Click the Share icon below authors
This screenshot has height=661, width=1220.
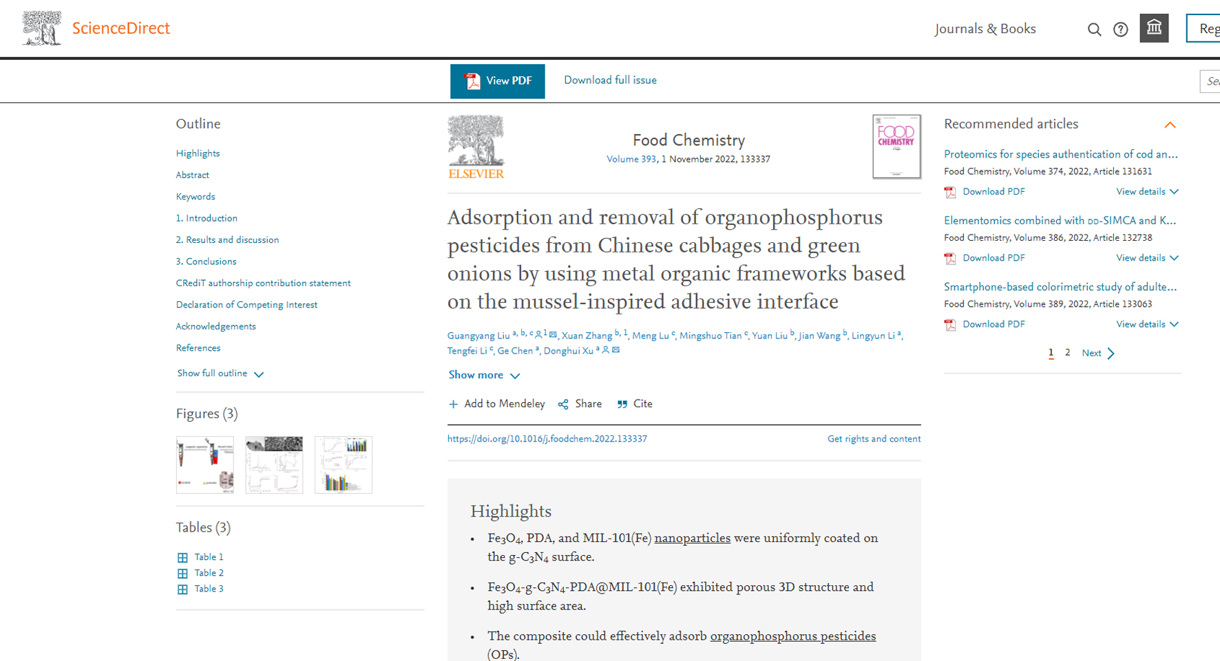563,404
